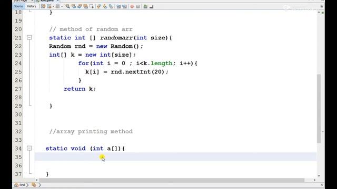Toggle Bookmark icon in editor toolbar
This screenshot has height=189, width=337.
111,6
